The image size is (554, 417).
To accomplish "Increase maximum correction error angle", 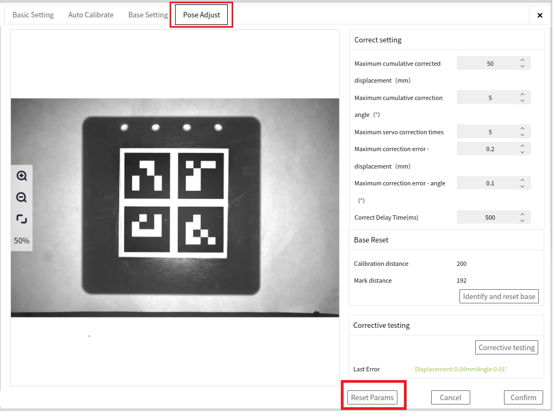I will [522, 180].
